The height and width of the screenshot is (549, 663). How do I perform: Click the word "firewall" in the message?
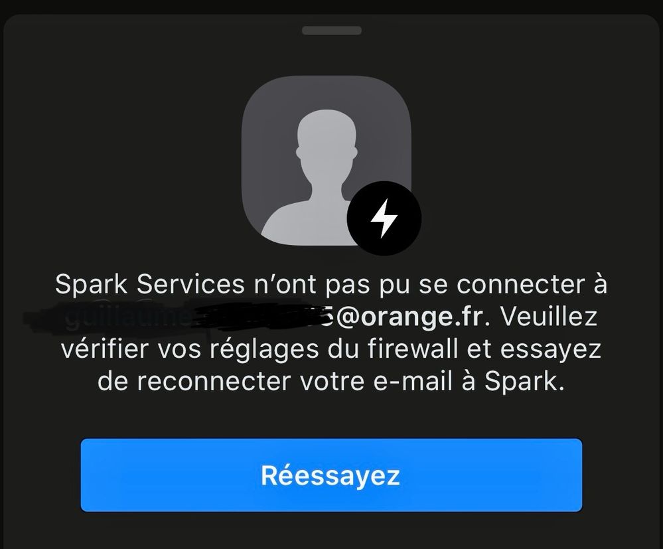(412, 349)
